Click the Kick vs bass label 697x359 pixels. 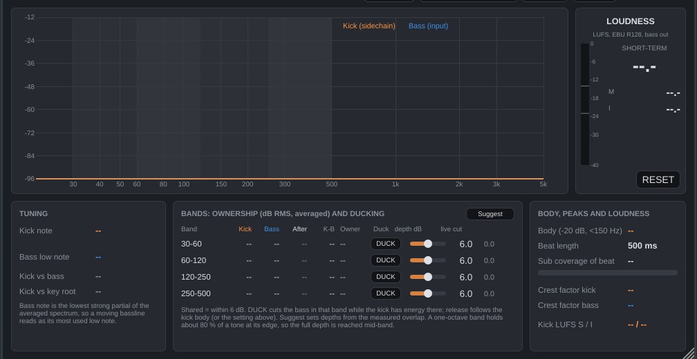pyautogui.click(x=41, y=276)
